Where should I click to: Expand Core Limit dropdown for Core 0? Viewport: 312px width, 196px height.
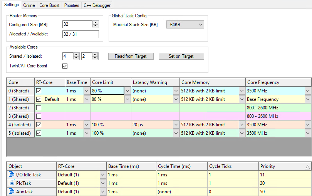(127, 91)
